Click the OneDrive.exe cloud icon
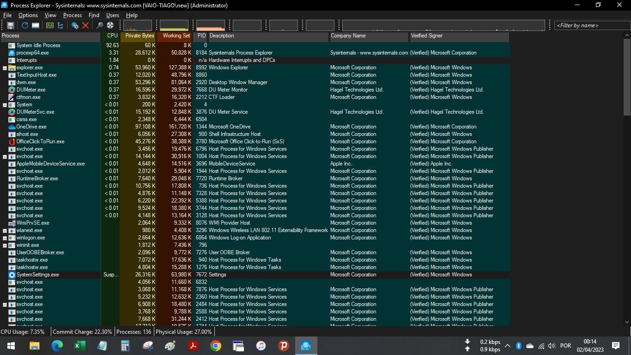Image resolution: width=631 pixels, height=355 pixels. [12, 127]
